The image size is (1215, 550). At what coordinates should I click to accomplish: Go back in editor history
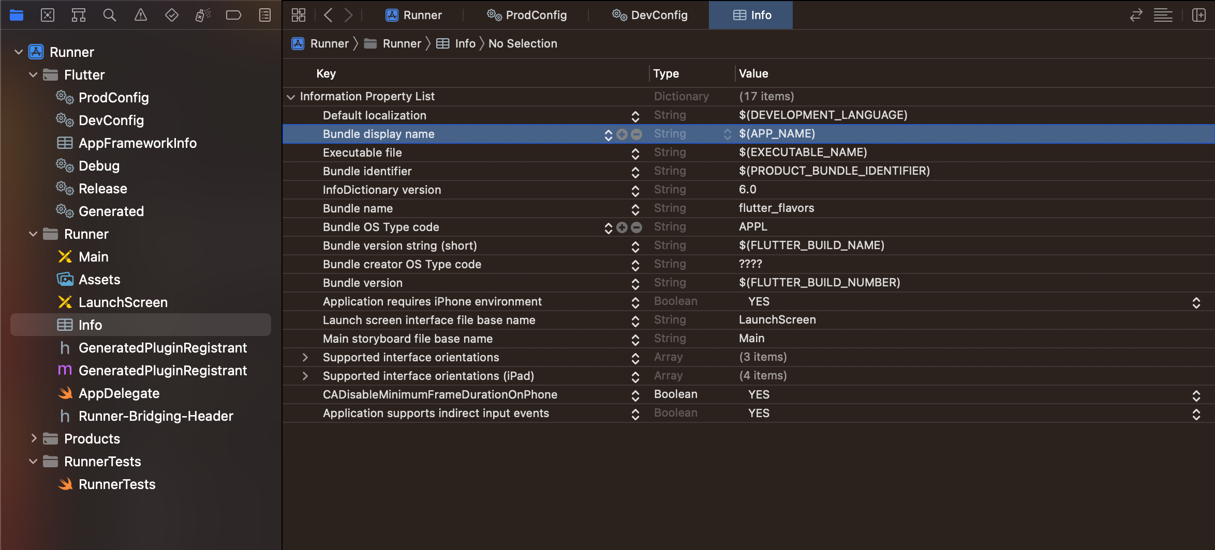(328, 15)
